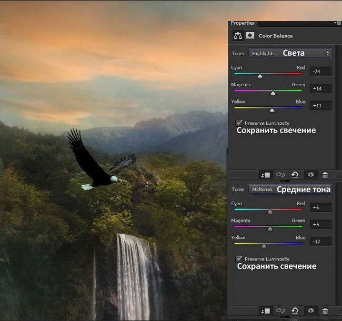Click Magenta-Green slider in Highlights panel
This screenshot has height=321, width=342.
click(268, 91)
